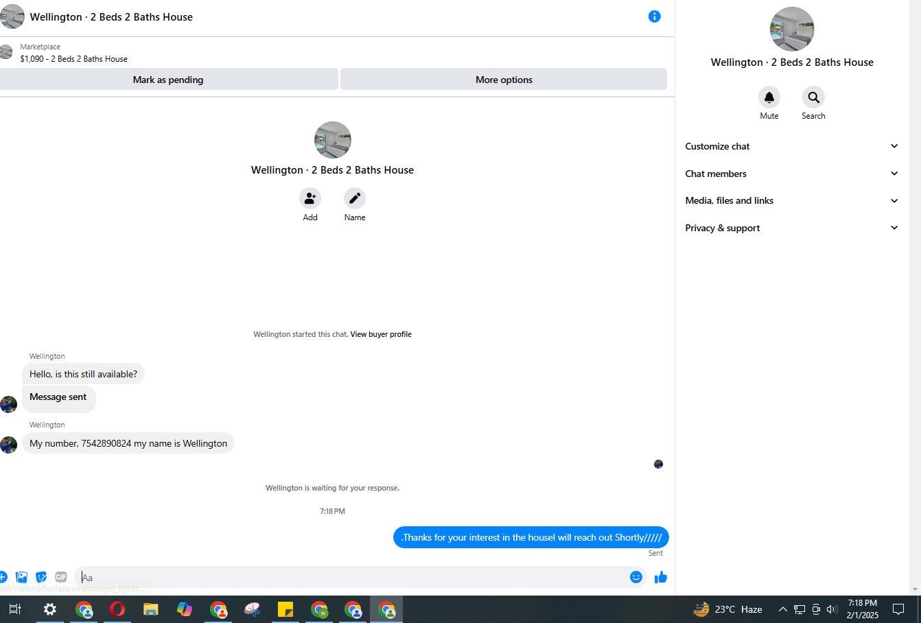Send a thumbs-up like
This screenshot has width=921, height=623.
(661, 577)
